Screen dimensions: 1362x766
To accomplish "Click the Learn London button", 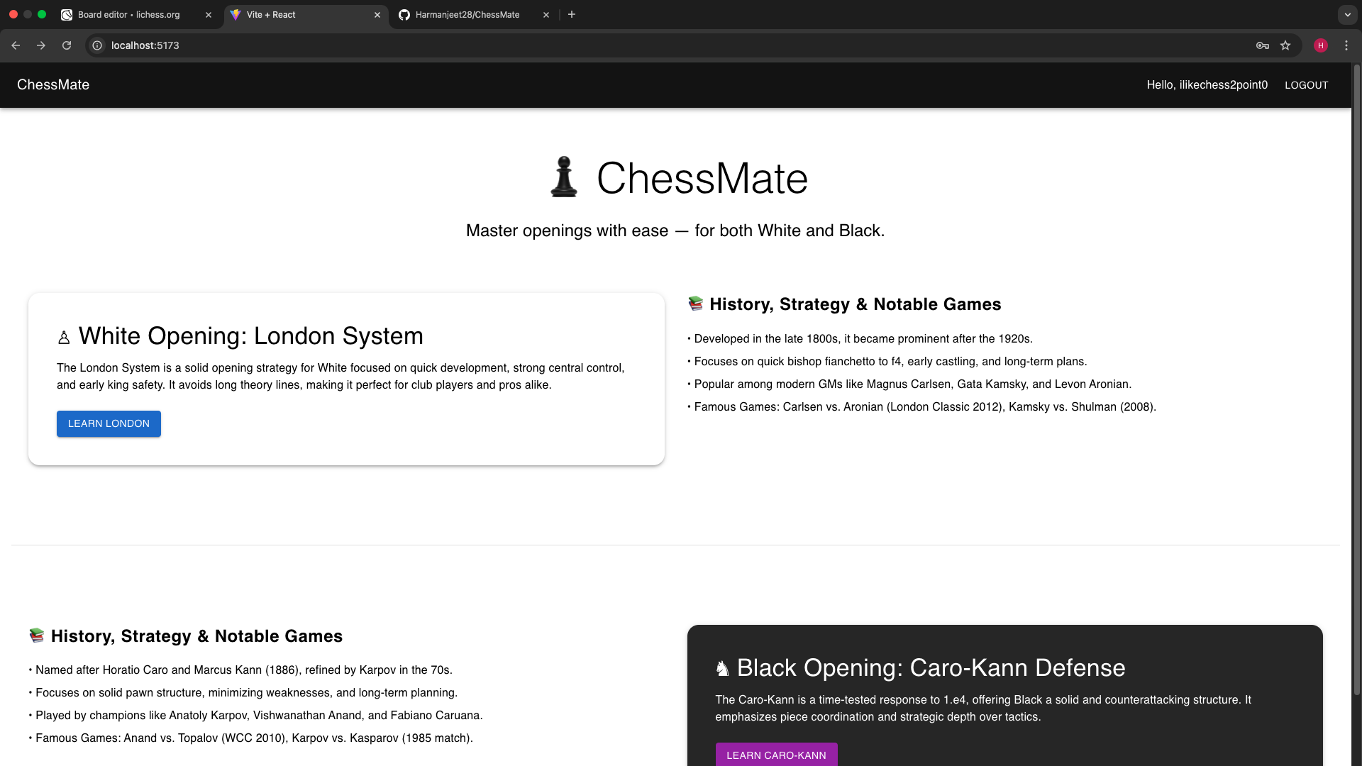I will coord(109,423).
